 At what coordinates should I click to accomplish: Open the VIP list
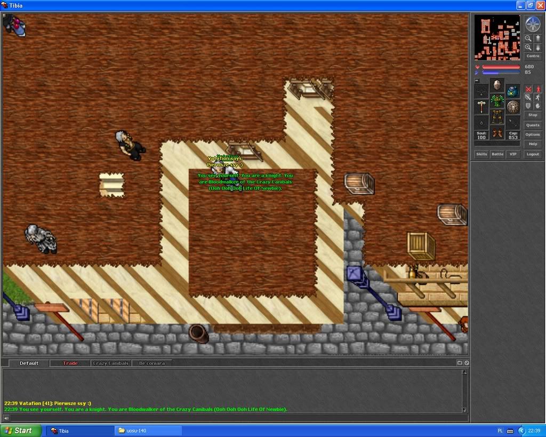coord(513,154)
